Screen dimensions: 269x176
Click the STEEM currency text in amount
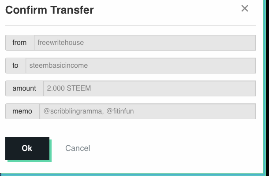click(x=79, y=88)
